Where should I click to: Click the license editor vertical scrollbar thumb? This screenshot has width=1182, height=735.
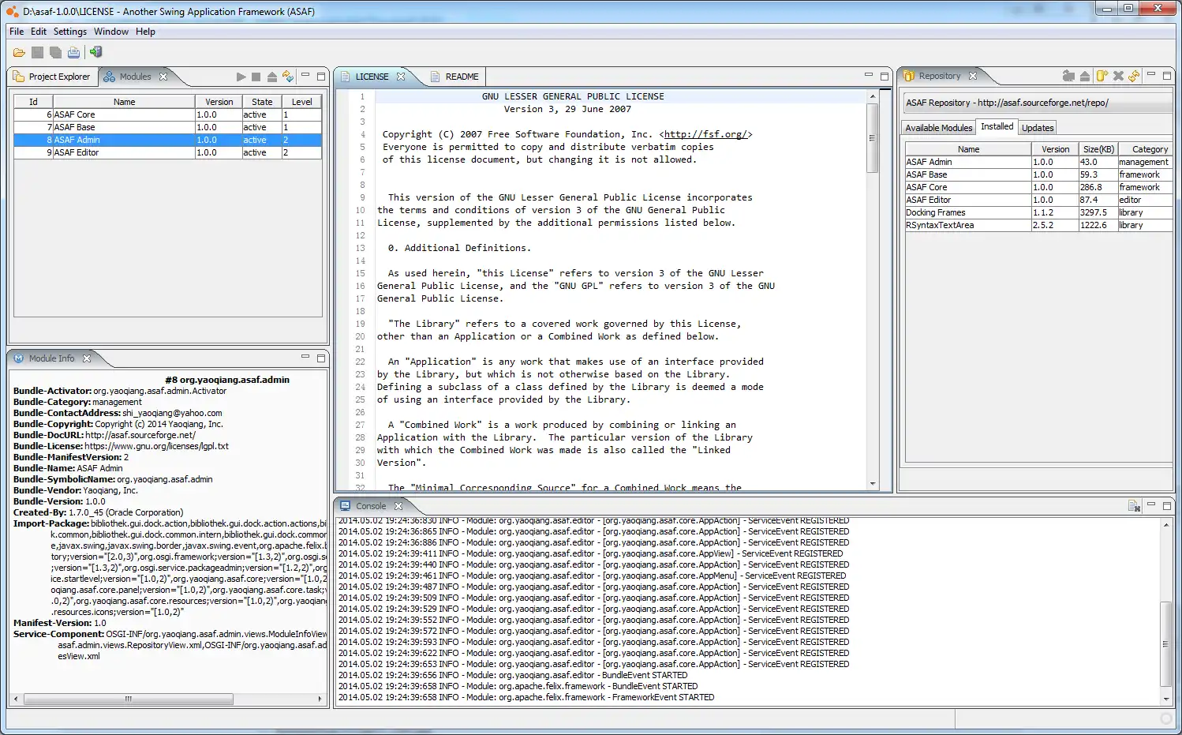tap(872, 138)
